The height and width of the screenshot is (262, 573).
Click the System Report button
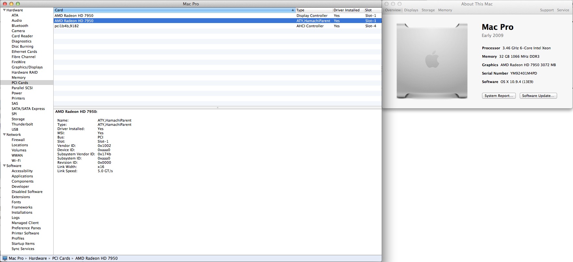point(499,96)
